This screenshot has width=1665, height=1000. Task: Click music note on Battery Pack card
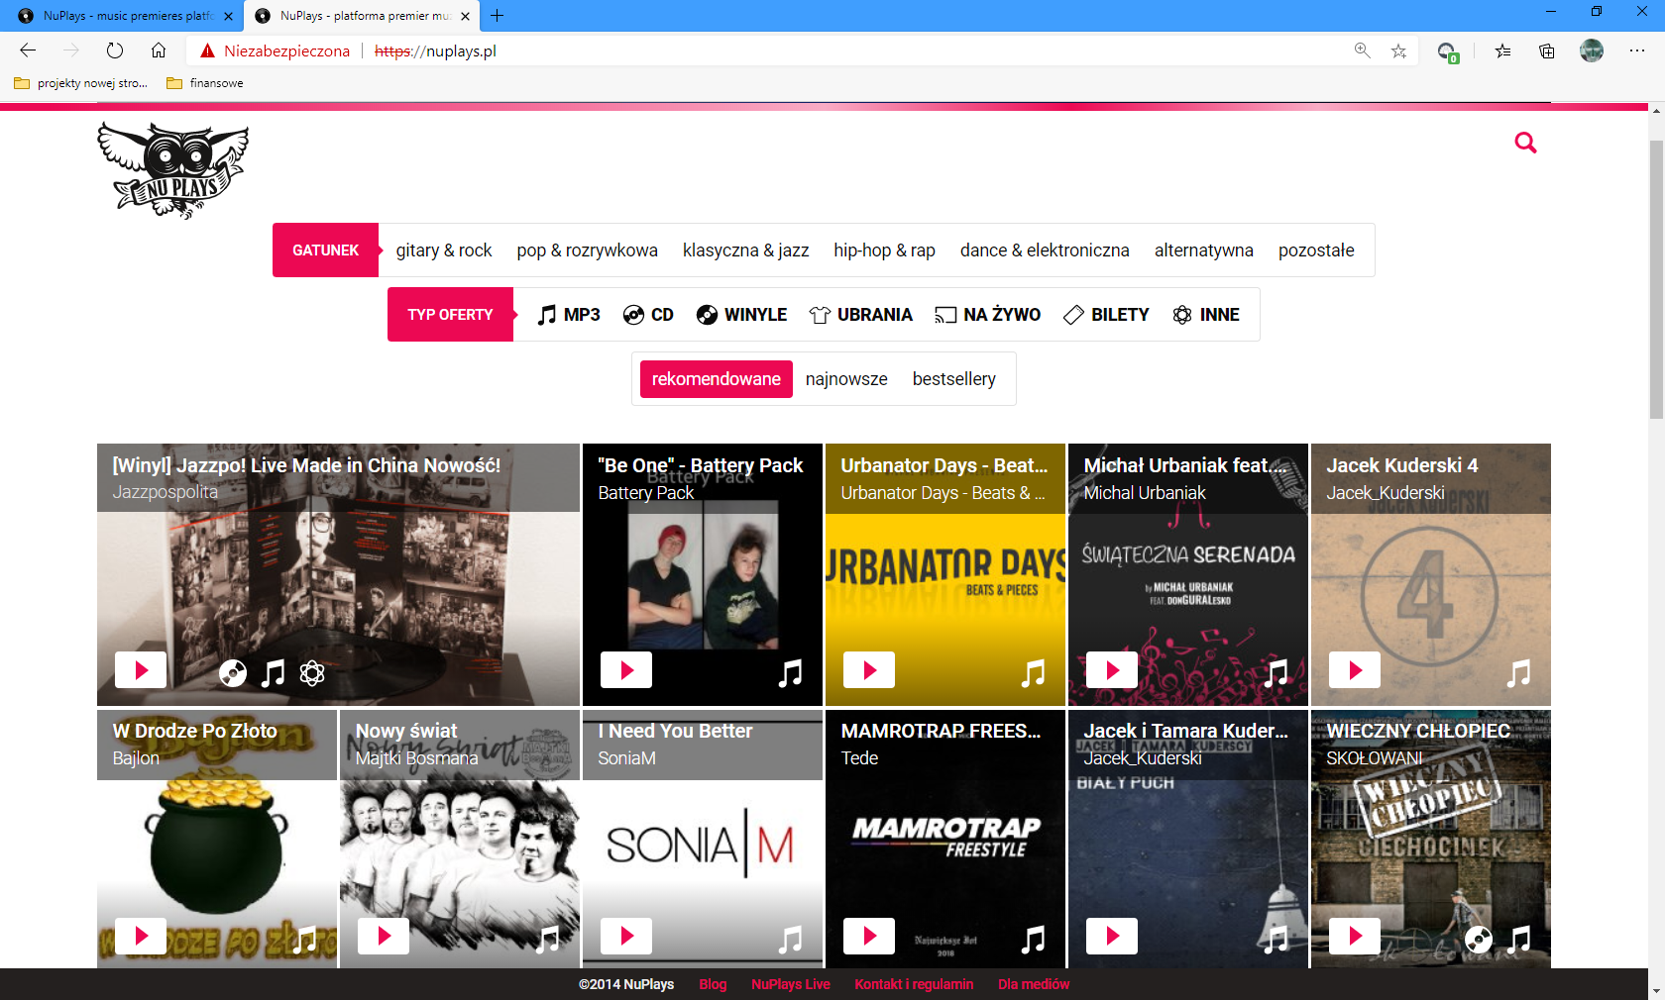(x=790, y=673)
